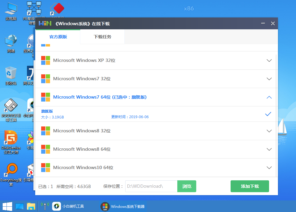The height and width of the screenshot is (212, 296).
Task: Open PE有线 network management desktop icon
Action: pos(34,9)
